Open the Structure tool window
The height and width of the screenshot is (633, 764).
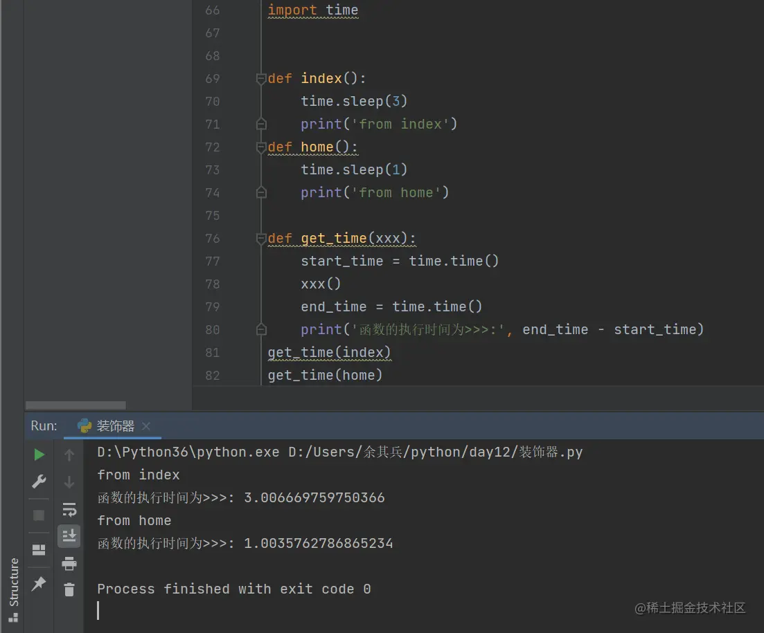(14, 589)
